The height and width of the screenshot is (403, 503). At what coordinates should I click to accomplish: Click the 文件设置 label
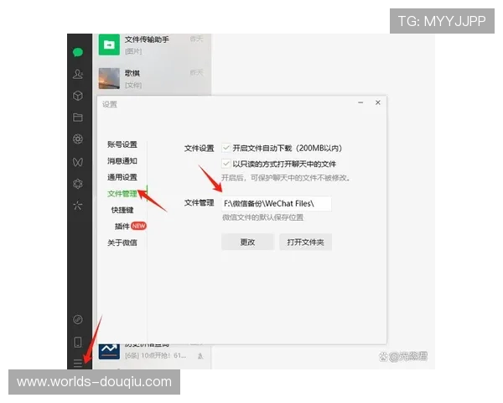tap(200, 148)
